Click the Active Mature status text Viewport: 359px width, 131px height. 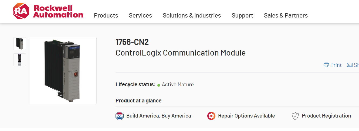click(178, 85)
